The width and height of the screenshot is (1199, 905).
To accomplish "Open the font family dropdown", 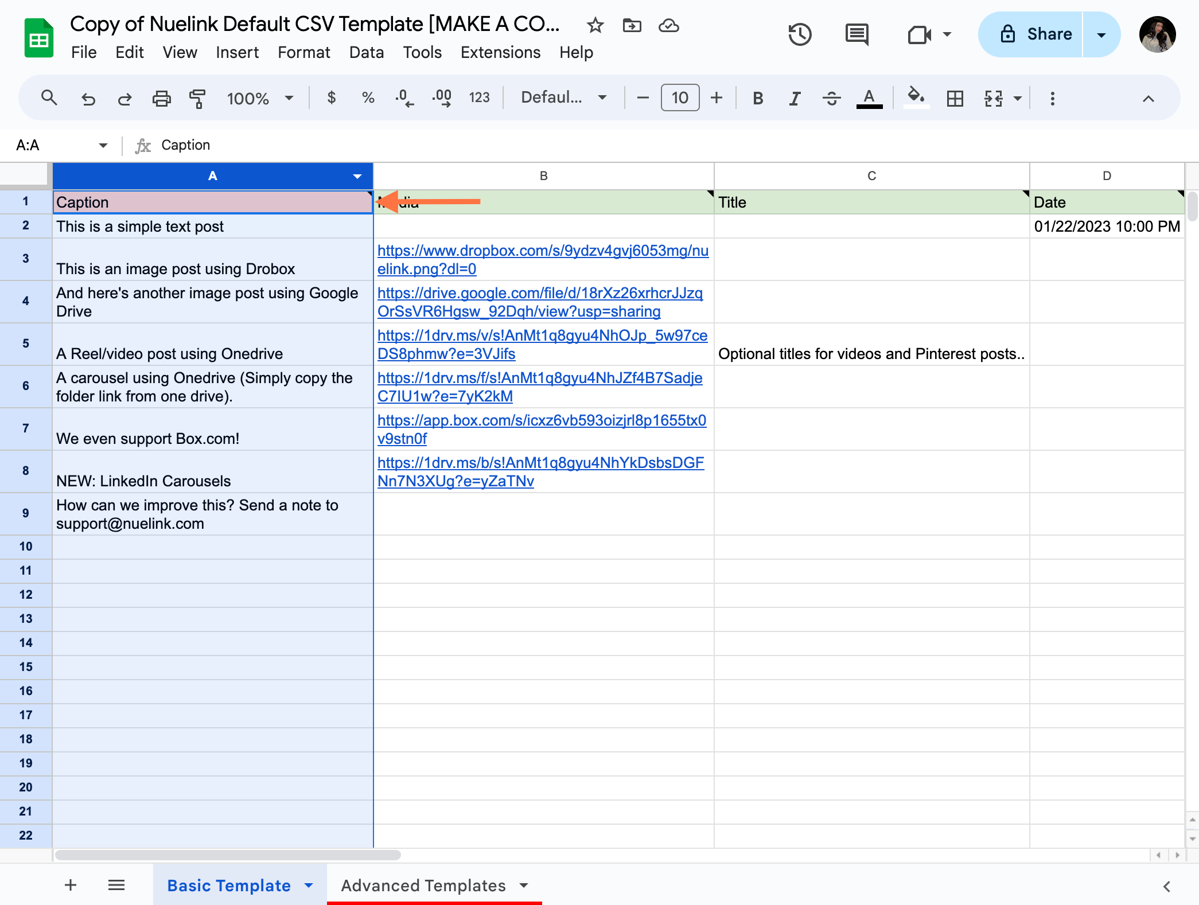I will [x=564, y=98].
